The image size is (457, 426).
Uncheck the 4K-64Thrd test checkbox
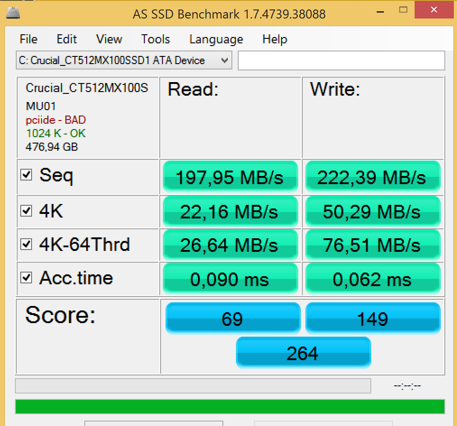click(x=26, y=244)
